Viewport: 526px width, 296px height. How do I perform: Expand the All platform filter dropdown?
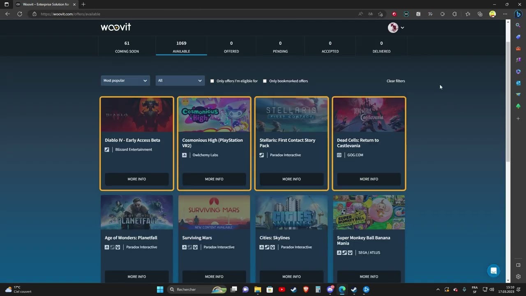tap(180, 81)
